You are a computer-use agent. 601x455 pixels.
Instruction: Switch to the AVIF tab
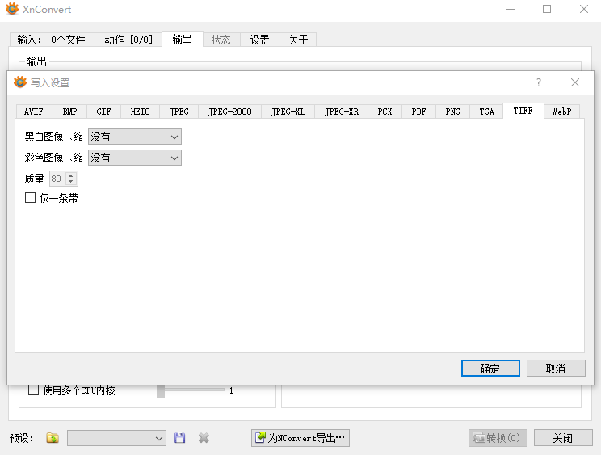(x=34, y=112)
